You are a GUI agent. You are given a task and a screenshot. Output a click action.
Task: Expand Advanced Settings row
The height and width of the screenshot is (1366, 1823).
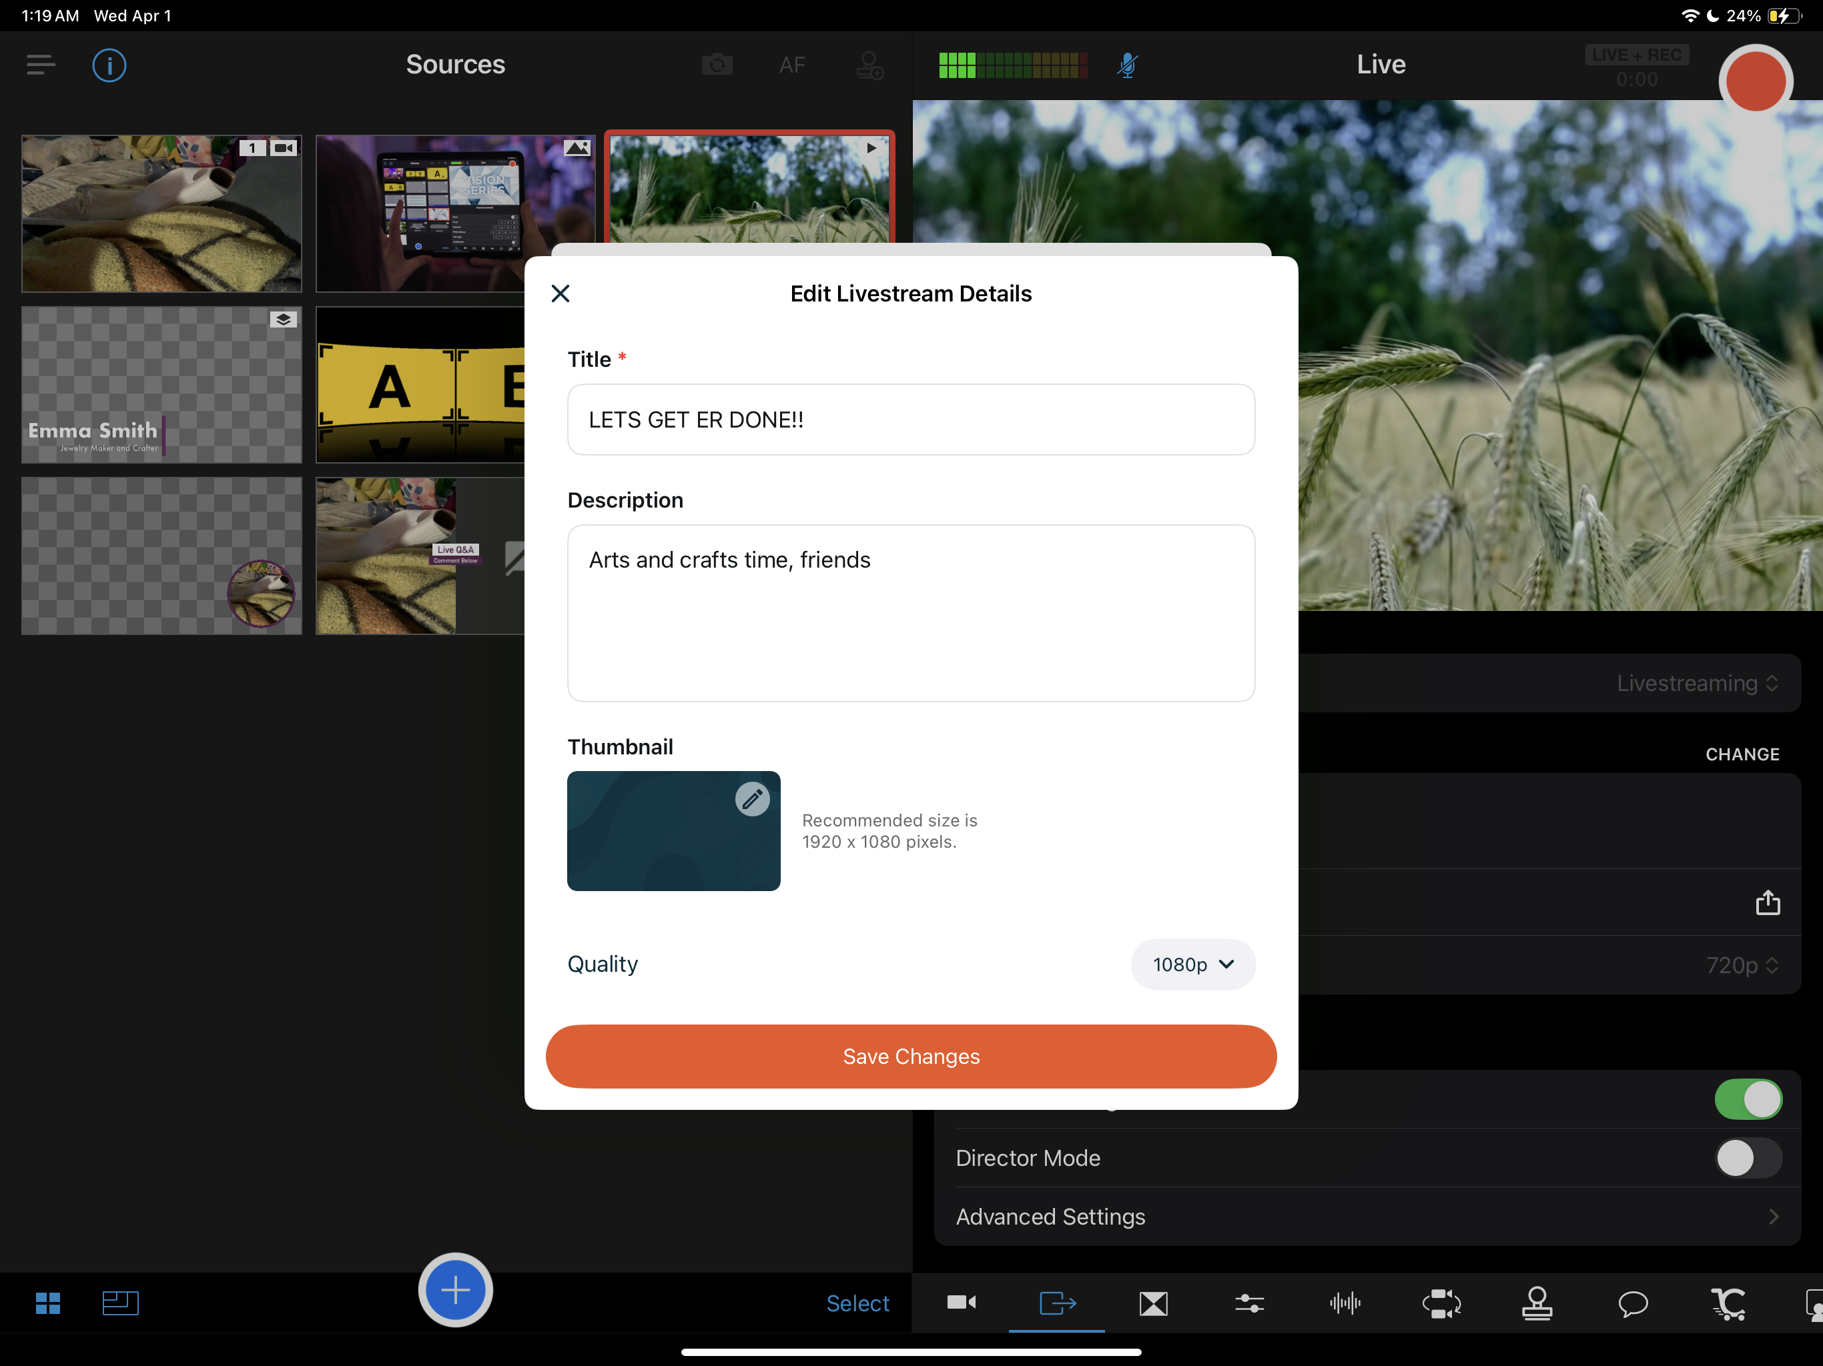coord(1367,1216)
